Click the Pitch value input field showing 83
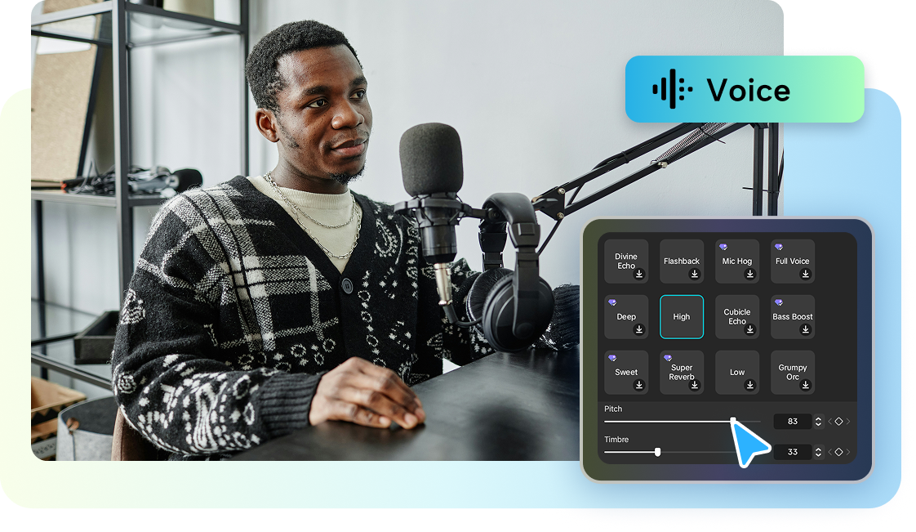The height and width of the screenshot is (532, 916). [793, 421]
